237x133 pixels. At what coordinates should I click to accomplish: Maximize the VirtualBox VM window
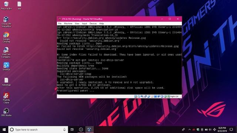pos(170,19)
